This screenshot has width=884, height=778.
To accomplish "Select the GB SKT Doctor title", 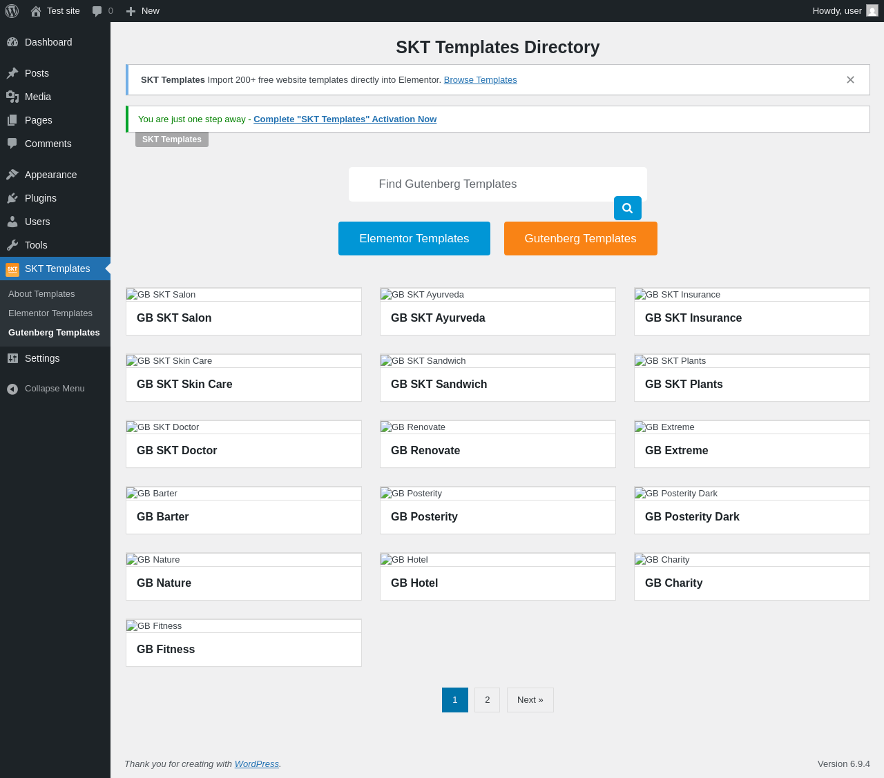I will (x=177, y=451).
